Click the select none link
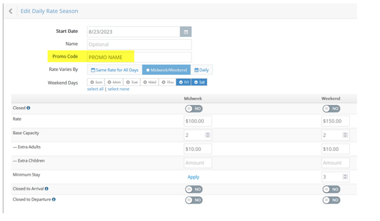Screen dimensions: 380x221 tap(119, 89)
